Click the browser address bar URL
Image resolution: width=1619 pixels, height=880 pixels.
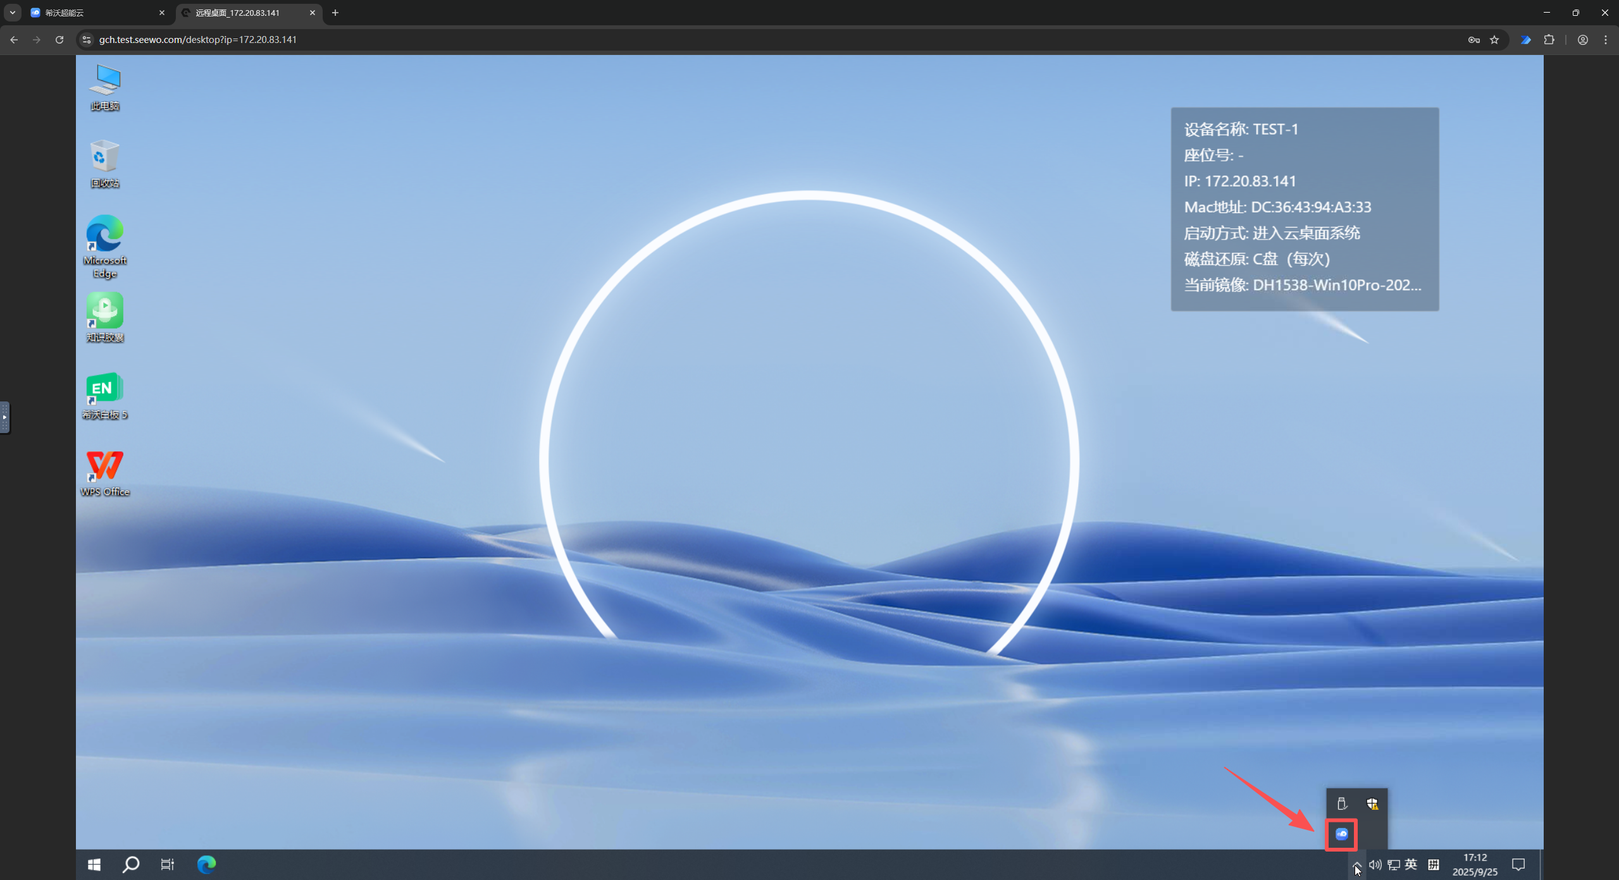(197, 39)
